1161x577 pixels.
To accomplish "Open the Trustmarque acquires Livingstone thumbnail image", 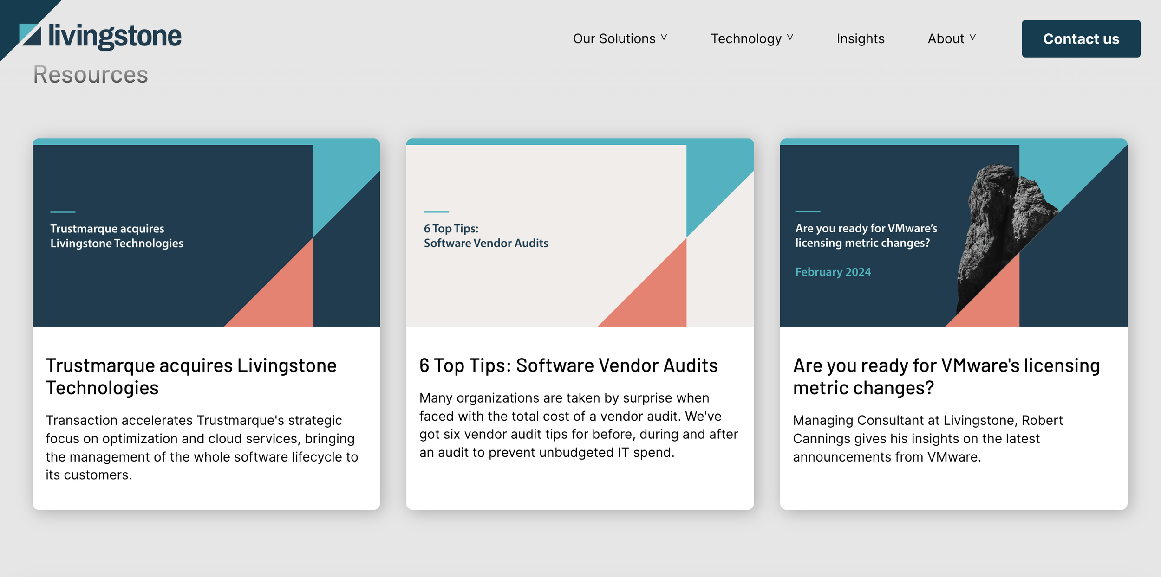I will 206,233.
